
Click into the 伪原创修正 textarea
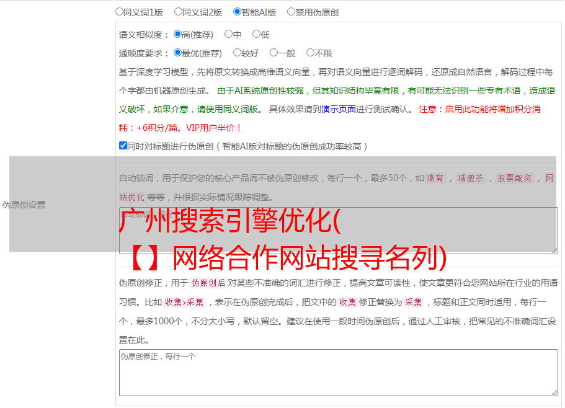[x=339, y=373]
